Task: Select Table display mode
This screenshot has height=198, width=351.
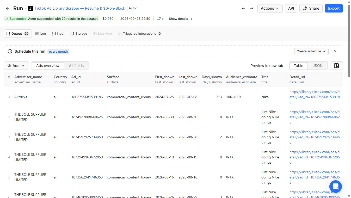Action: click(298, 66)
